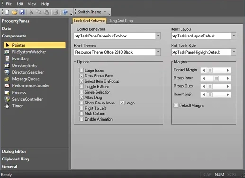This screenshot has width=245, height=178.
Task: Uncheck the Allow Drag option
Action: (82, 97)
